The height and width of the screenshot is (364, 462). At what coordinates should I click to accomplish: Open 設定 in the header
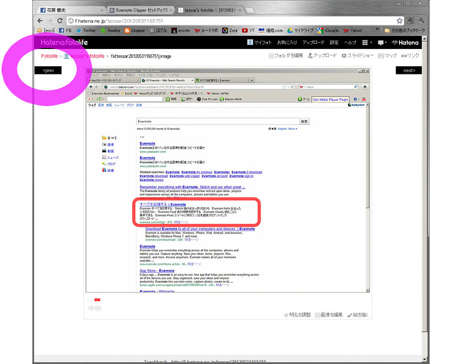click(x=334, y=43)
